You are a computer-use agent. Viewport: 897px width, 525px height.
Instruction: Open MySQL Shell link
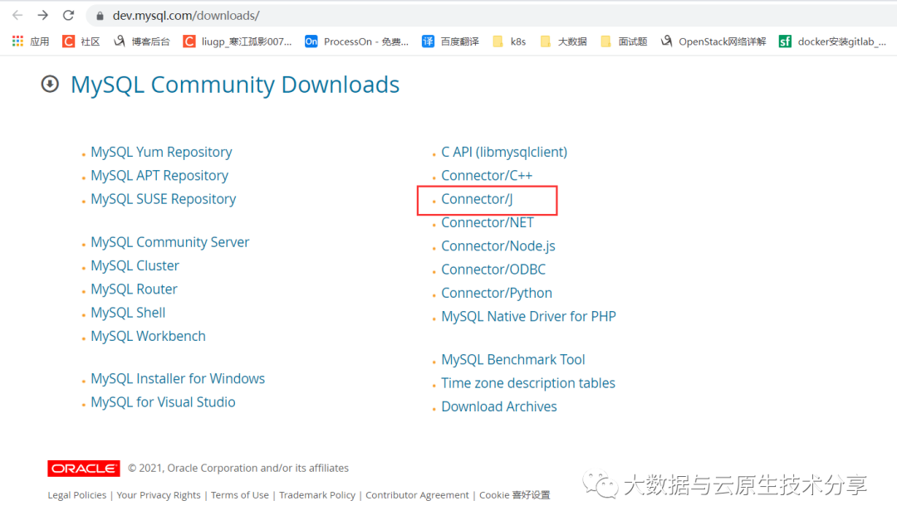point(128,313)
